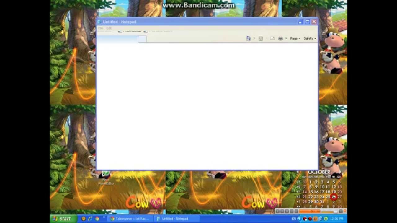The width and height of the screenshot is (397, 223).
Task: Go to previous month on calendar
Action: pos(298,172)
